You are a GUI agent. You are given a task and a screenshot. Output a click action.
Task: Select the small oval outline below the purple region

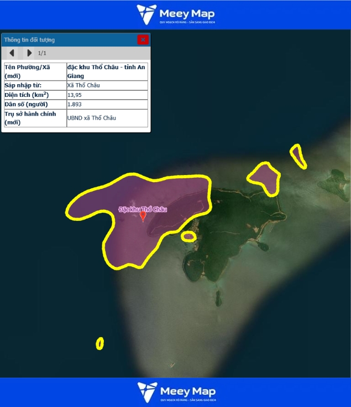pyautogui.click(x=188, y=236)
